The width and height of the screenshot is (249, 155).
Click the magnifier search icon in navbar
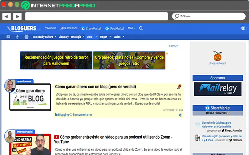(141, 28)
